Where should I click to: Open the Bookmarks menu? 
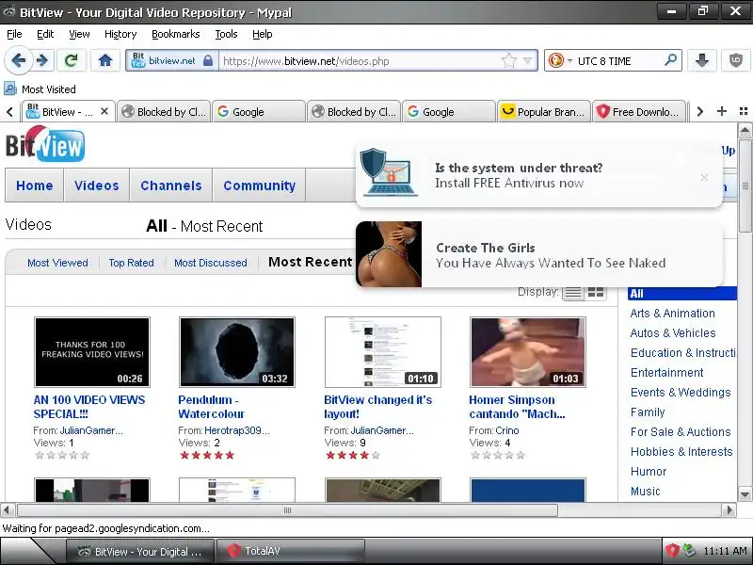point(176,34)
